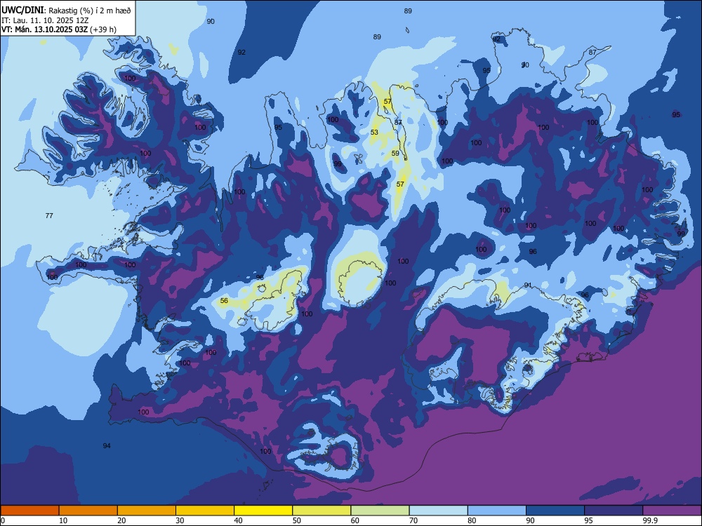Click the '53' humidity value in the north
The width and height of the screenshot is (702, 526).
click(x=374, y=133)
